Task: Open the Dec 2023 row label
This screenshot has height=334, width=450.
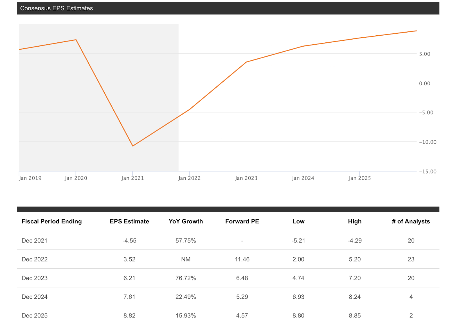Action: [x=35, y=278]
